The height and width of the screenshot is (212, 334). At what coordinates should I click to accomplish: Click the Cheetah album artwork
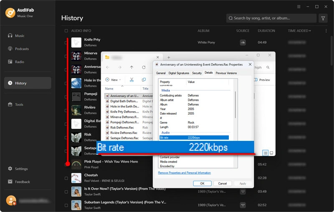76,178
